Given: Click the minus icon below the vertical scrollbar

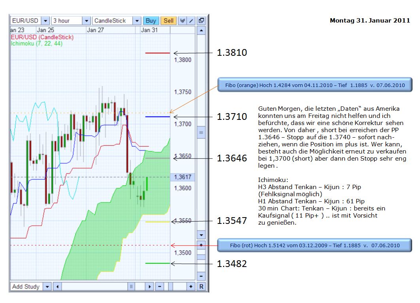Looking at the screenshot, I should click(x=201, y=276).
